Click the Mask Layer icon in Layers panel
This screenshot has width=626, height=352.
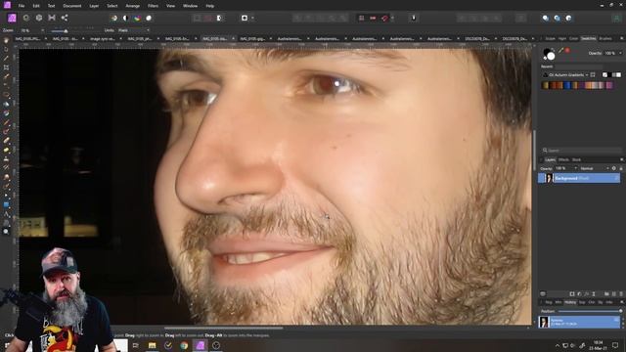[x=572, y=293]
